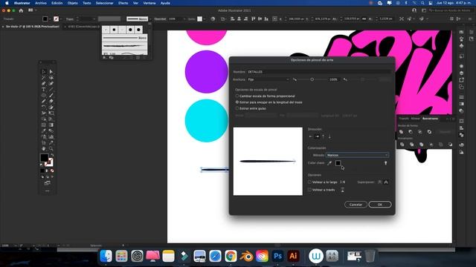476x267 pixels.
Task: Select the Line Segment tool
Action: [x=51, y=90]
